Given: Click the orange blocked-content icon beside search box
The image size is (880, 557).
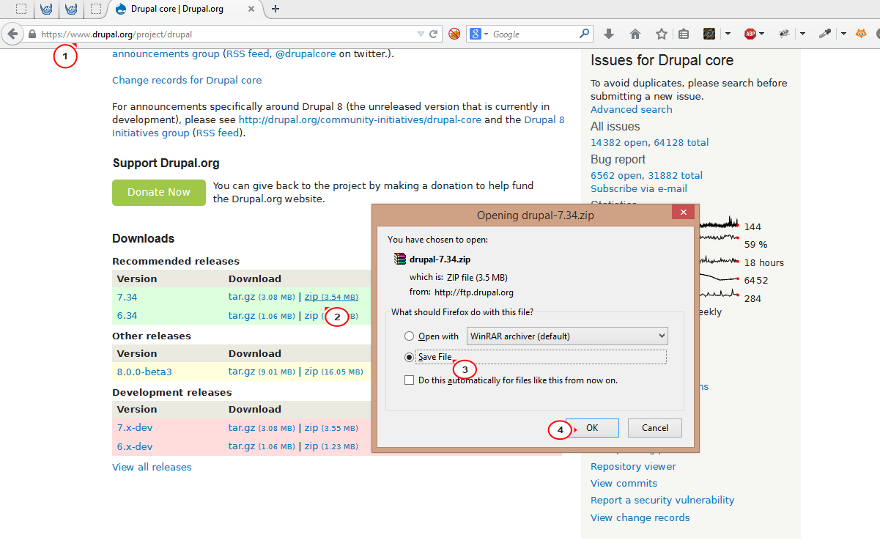Looking at the screenshot, I should pos(454,34).
